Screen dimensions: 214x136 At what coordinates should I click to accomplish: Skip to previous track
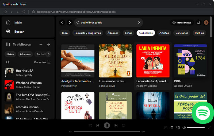(98, 125)
